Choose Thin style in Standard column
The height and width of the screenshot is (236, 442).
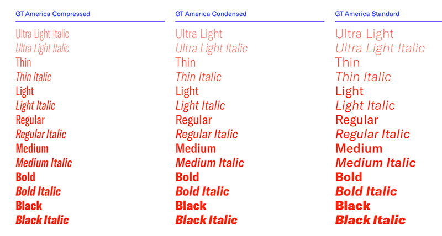348,62
